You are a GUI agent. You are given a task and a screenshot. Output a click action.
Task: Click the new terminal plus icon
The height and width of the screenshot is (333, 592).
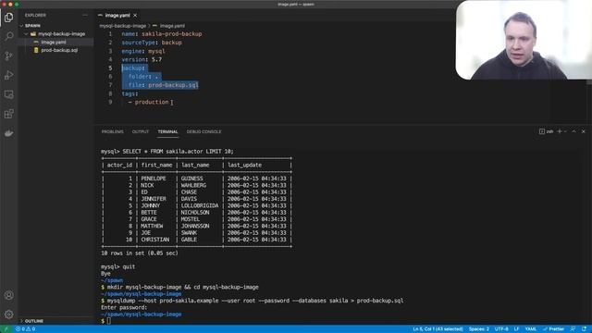[x=560, y=131]
